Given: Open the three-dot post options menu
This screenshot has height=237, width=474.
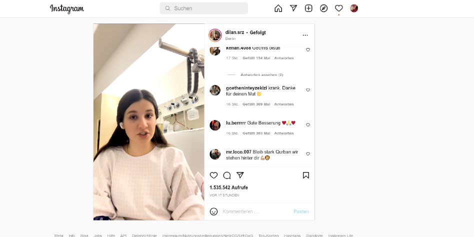Looking at the screenshot, I should (305, 35).
